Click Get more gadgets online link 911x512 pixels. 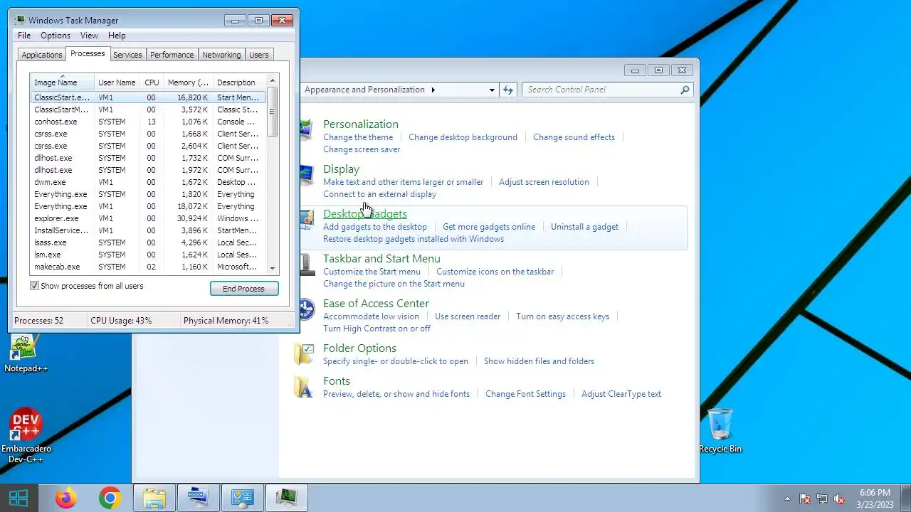tap(489, 227)
